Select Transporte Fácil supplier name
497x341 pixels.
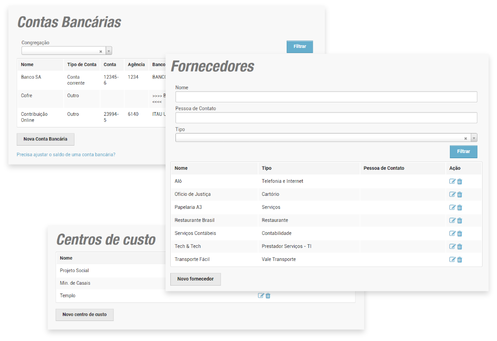[x=192, y=259]
